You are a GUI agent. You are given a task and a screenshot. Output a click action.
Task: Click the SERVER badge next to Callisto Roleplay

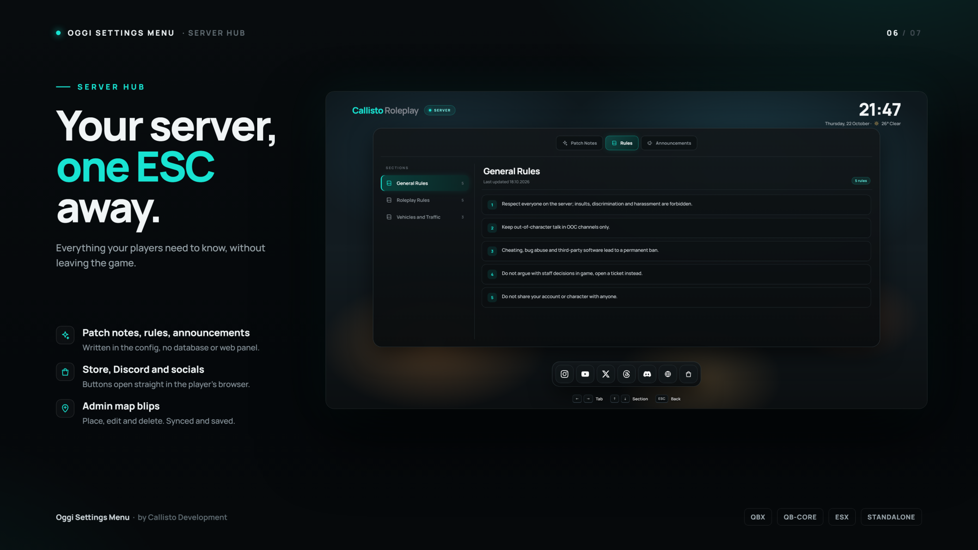tap(440, 110)
